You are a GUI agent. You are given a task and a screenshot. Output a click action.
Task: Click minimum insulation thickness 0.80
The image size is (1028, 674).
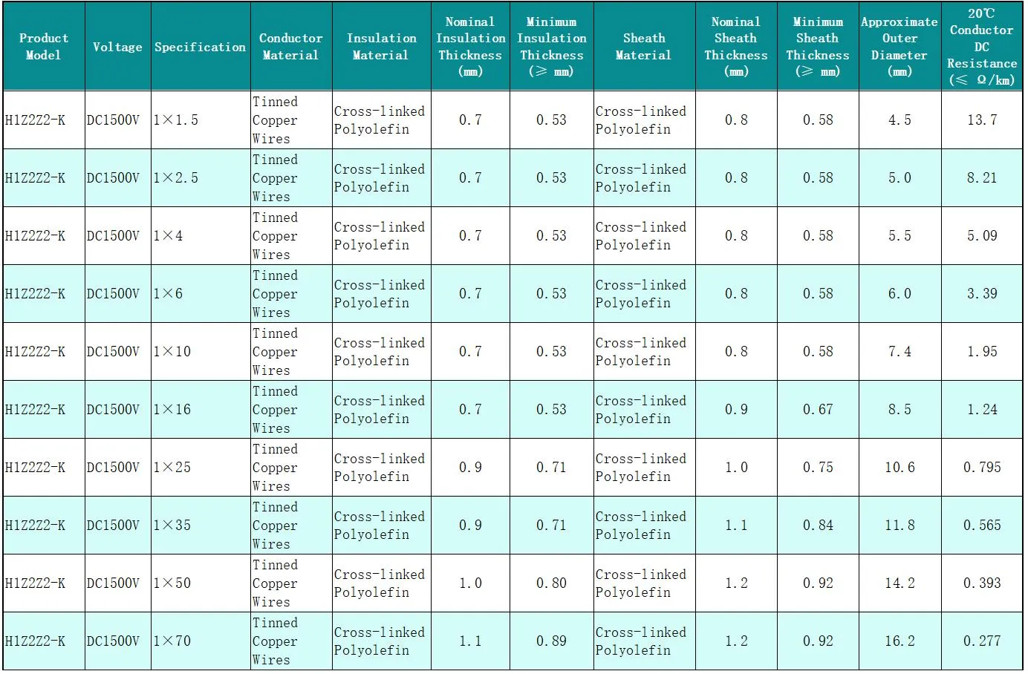tap(551, 583)
